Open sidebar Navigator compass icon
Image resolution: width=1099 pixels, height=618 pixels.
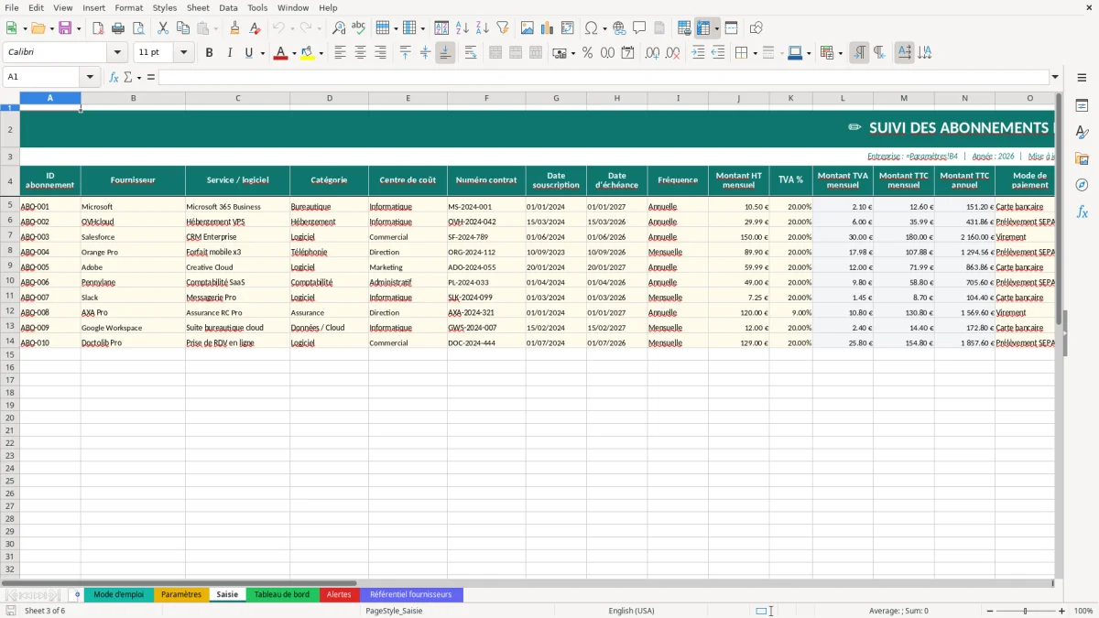coord(1082,185)
